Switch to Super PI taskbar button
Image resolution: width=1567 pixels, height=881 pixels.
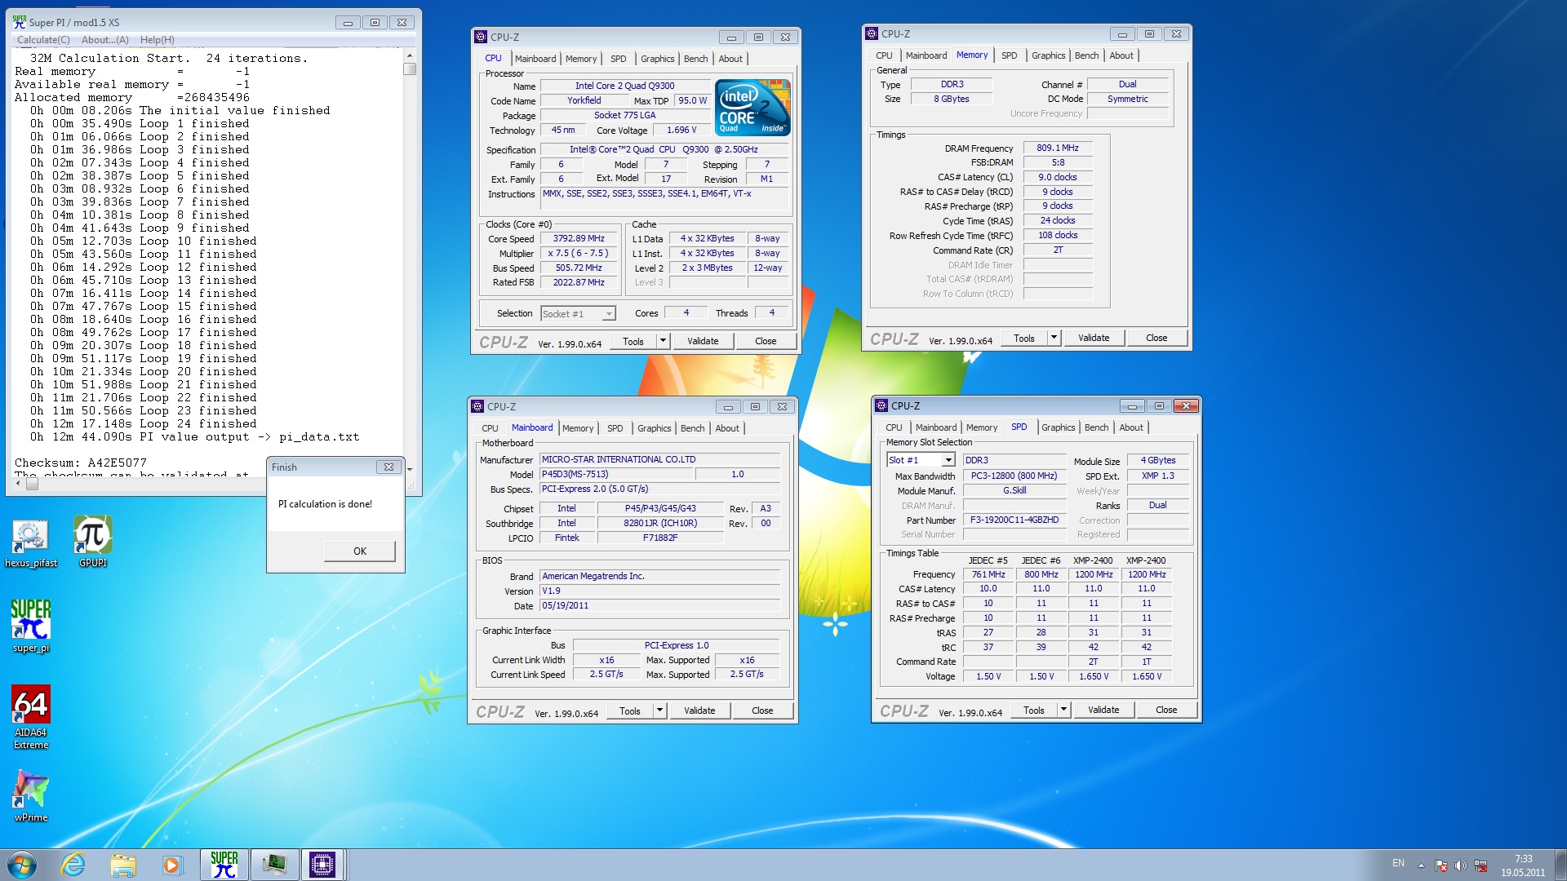point(224,865)
